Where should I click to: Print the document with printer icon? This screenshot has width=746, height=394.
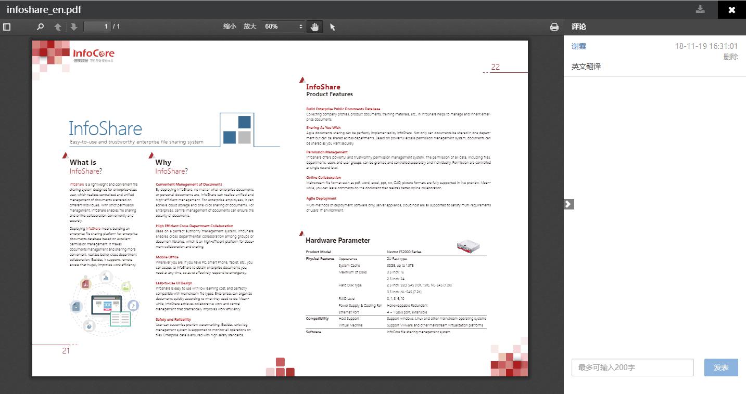tap(554, 27)
